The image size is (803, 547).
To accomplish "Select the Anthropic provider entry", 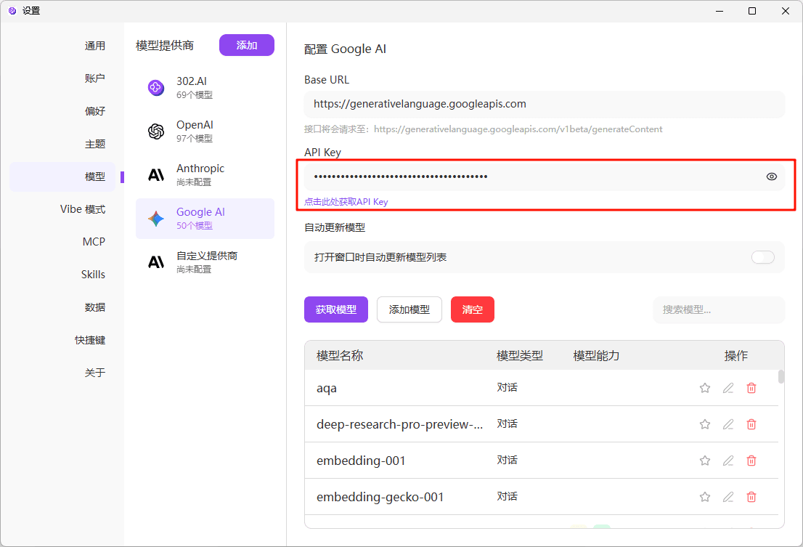I will point(205,175).
